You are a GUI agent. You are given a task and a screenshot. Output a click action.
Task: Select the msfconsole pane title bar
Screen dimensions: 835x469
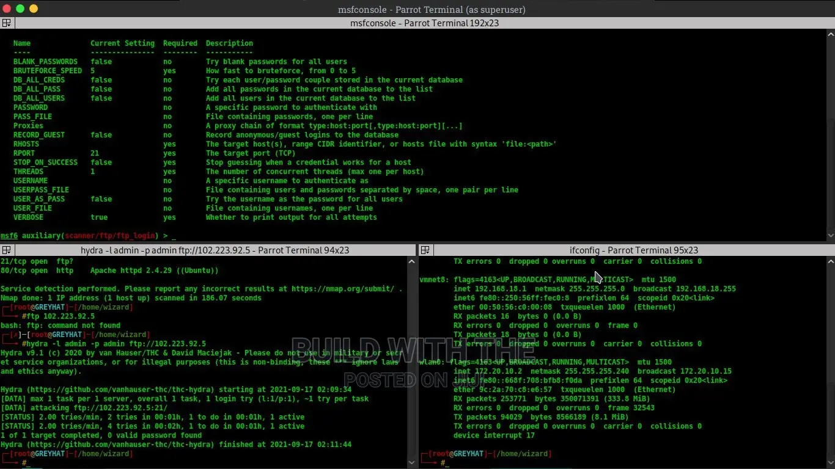point(424,23)
